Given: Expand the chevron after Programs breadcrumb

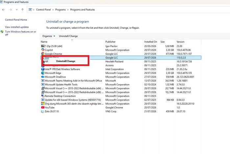Looking at the screenshot, I should pyautogui.click(x=68, y=10).
